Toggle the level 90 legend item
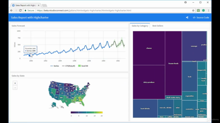The height and width of the screenshot is (123, 220). pos(83,66)
